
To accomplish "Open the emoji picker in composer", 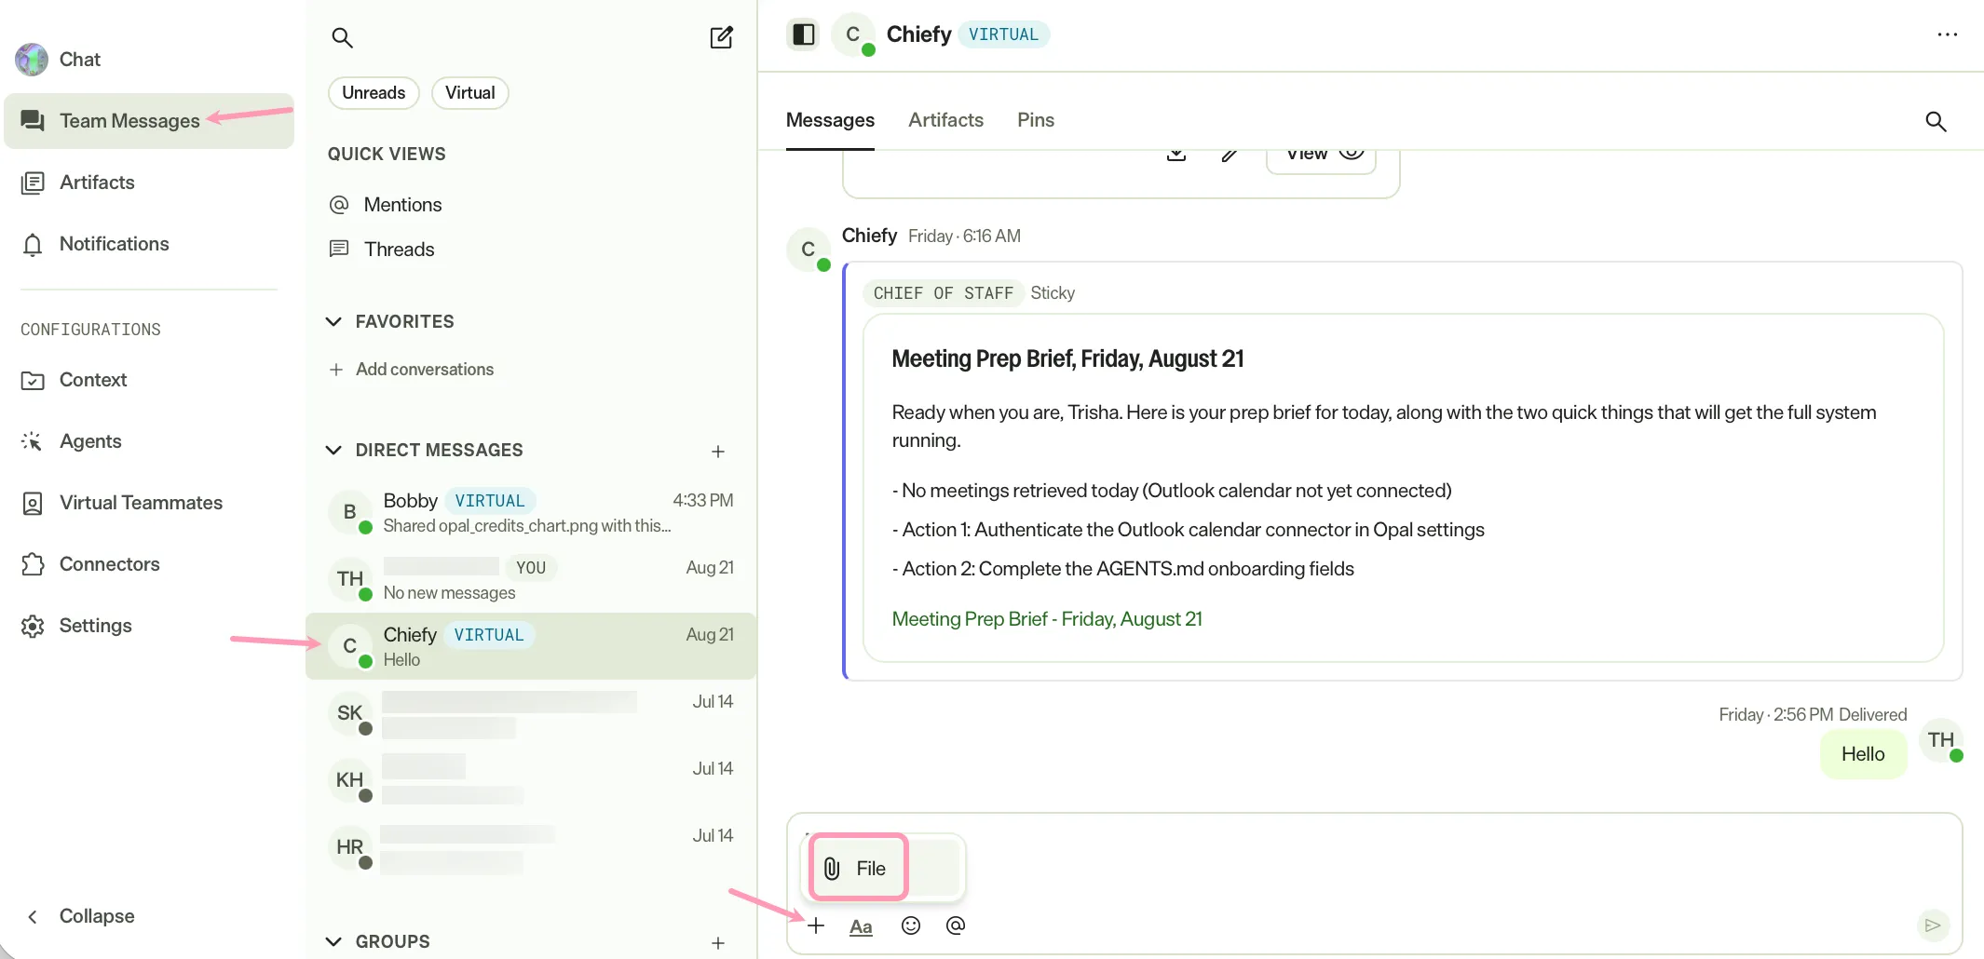I will tap(911, 925).
